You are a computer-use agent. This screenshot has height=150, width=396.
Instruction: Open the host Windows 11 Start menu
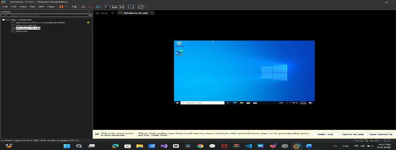coord(67,146)
